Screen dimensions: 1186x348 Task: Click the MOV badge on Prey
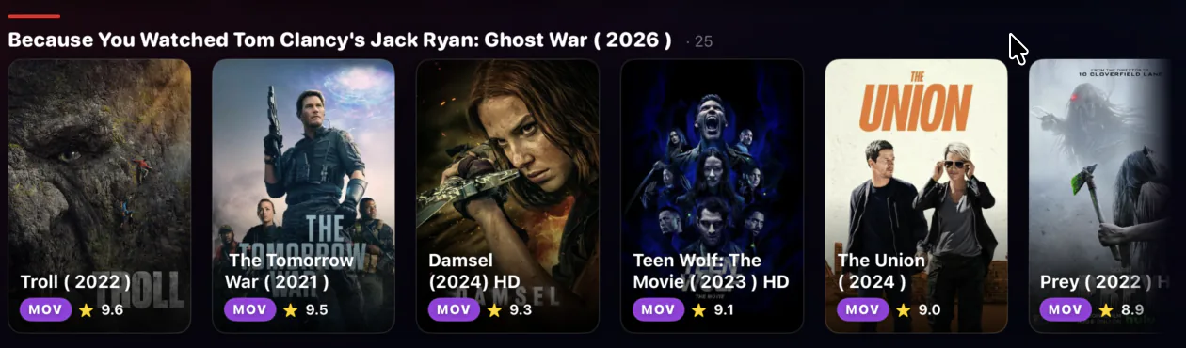point(1066,309)
